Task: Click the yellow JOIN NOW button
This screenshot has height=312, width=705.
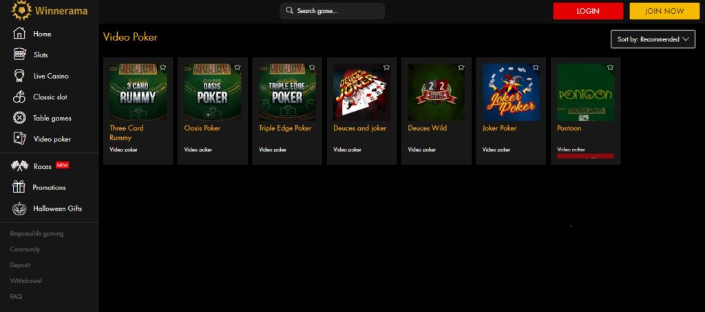Action: click(x=664, y=11)
